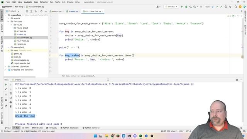Open the breaks run configuration dropdown
The height and width of the screenshot is (139, 247).
(171, 7)
